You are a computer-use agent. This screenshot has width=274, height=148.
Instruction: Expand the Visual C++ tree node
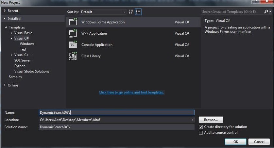(12, 55)
